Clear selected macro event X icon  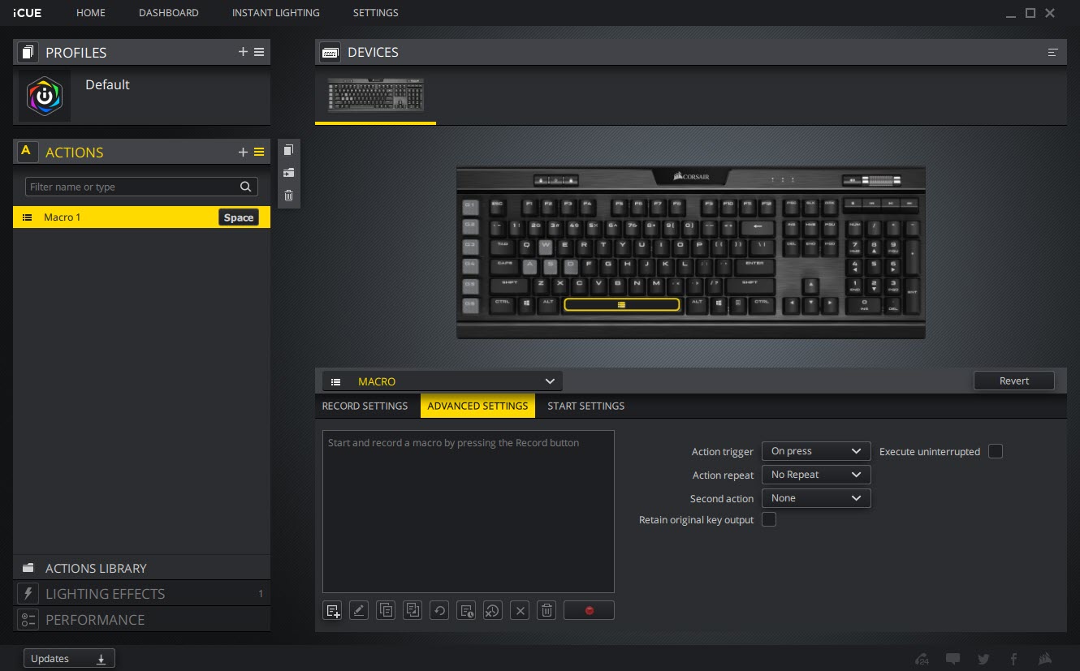tap(520, 611)
